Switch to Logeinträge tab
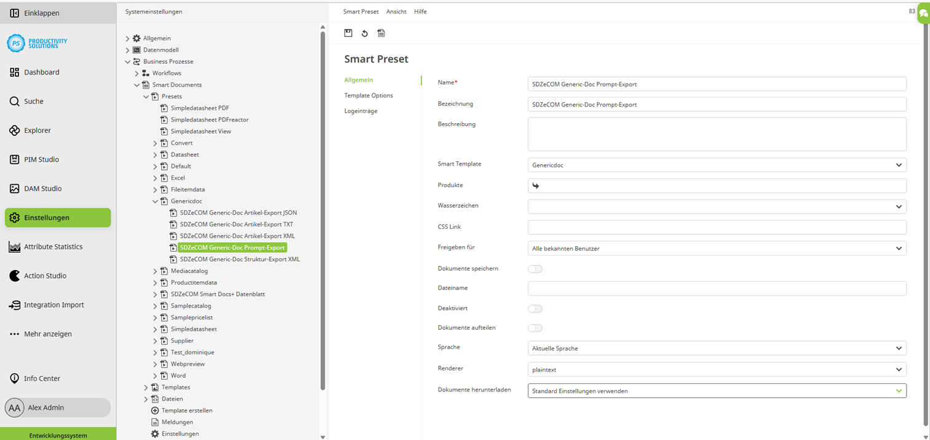930x440 pixels. coord(361,111)
